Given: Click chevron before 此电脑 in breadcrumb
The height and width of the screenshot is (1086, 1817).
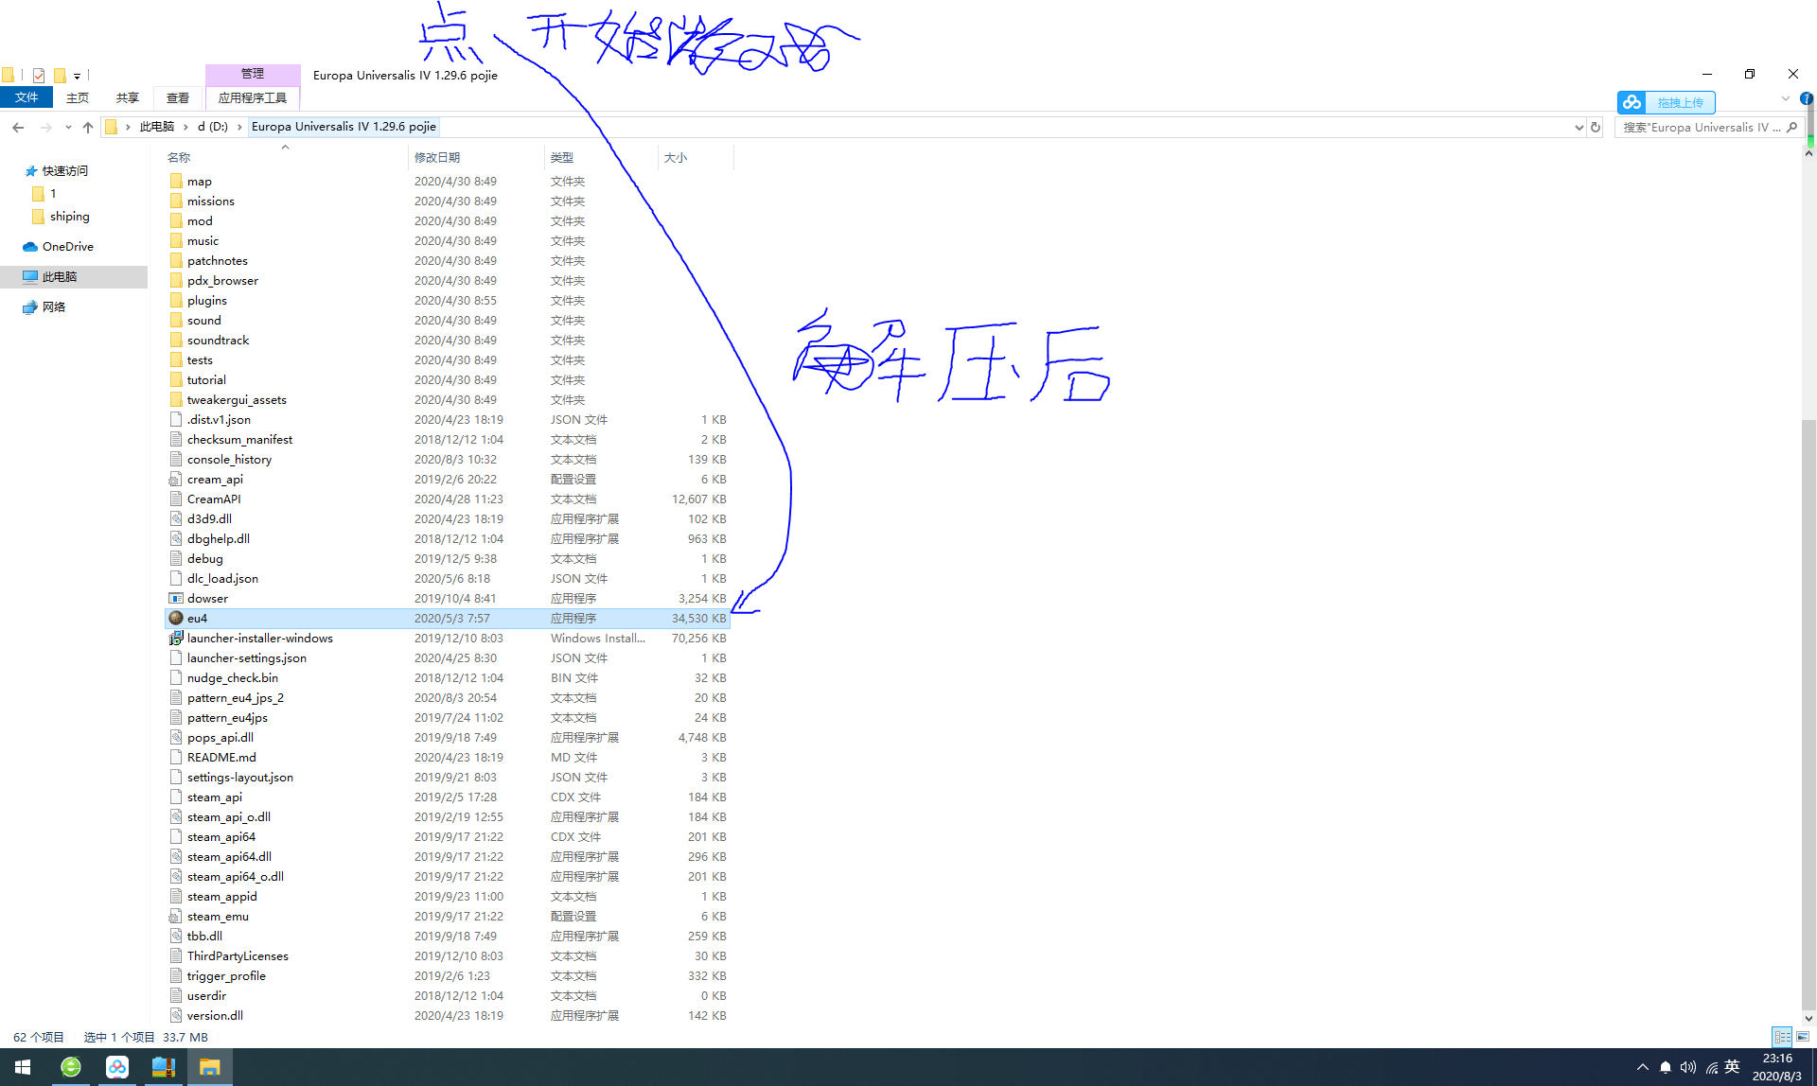Looking at the screenshot, I should (x=128, y=127).
